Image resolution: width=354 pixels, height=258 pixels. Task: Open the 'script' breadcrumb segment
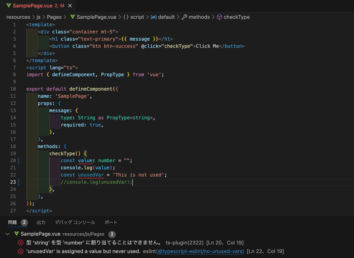point(137,17)
